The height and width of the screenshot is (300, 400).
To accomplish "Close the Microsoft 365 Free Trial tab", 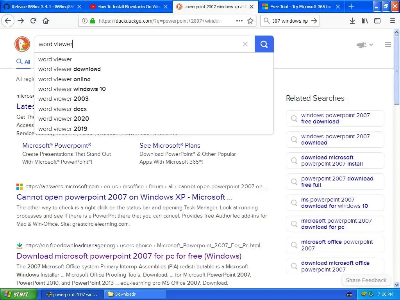I will pos(338,7).
